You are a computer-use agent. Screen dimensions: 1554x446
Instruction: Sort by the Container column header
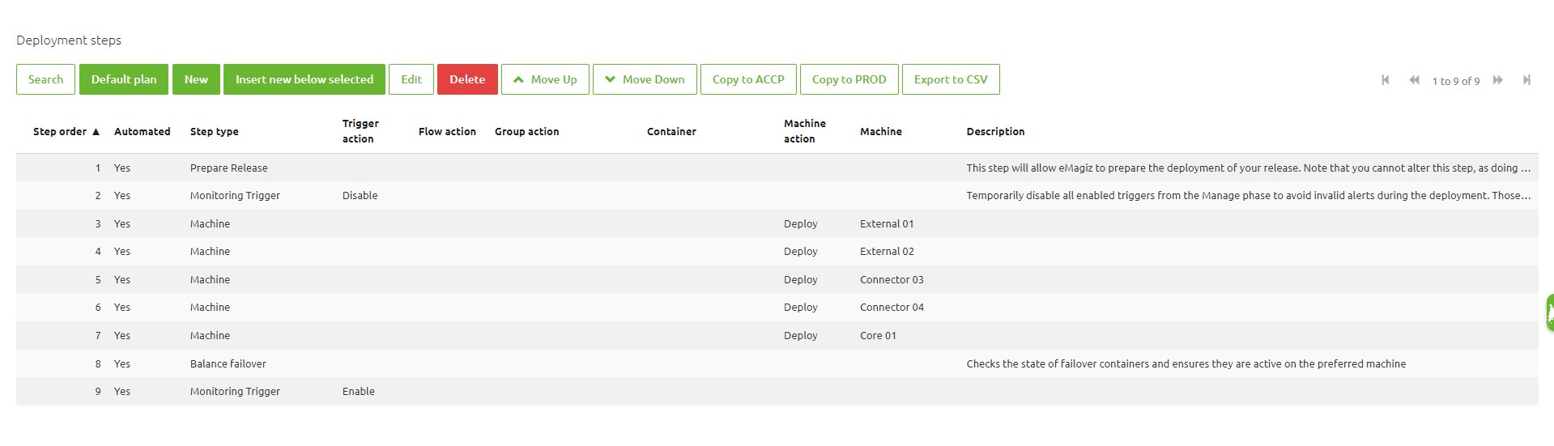click(671, 131)
